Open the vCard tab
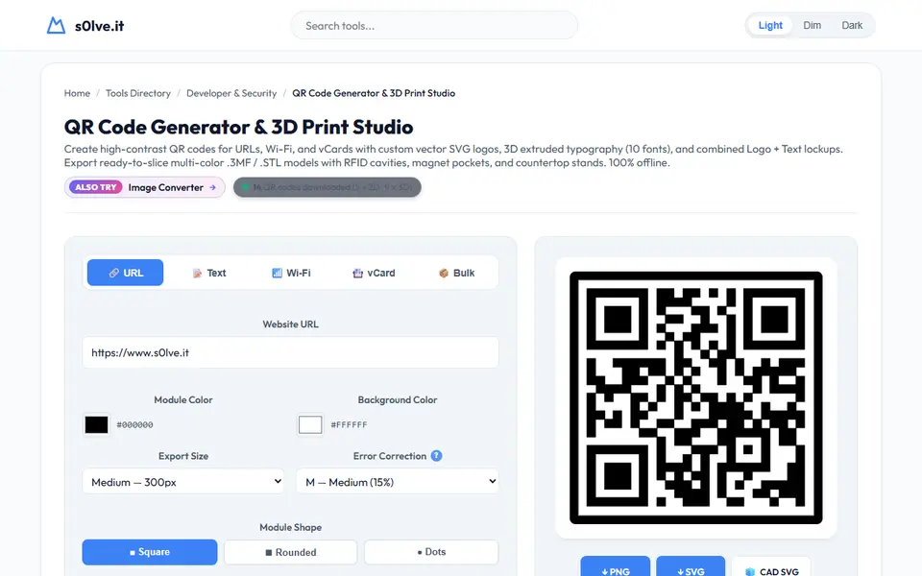 pos(374,273)
